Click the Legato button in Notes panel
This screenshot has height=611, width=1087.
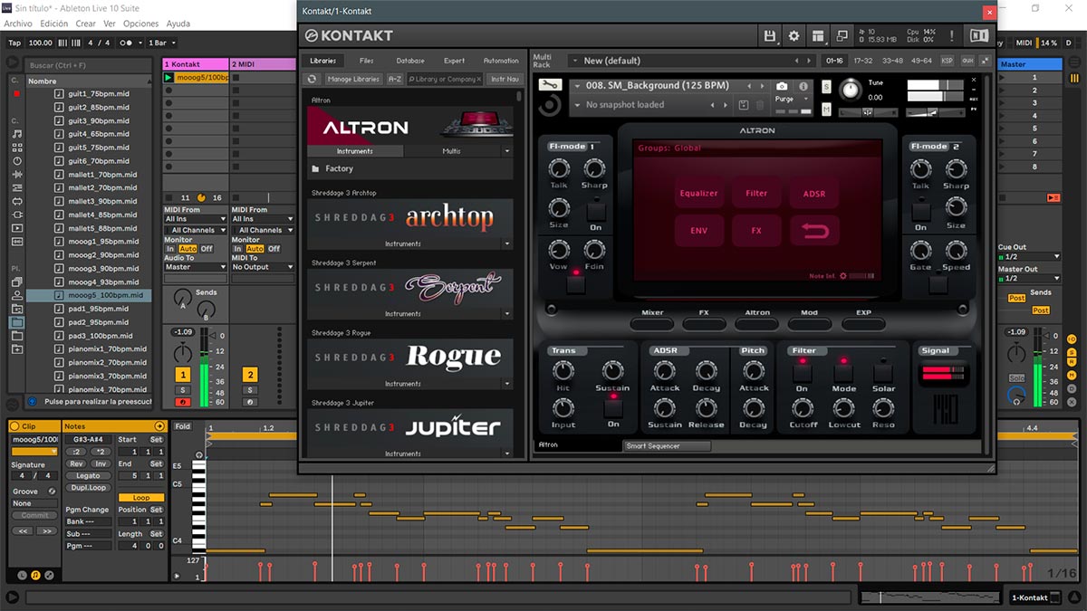(x=88, y=475)
